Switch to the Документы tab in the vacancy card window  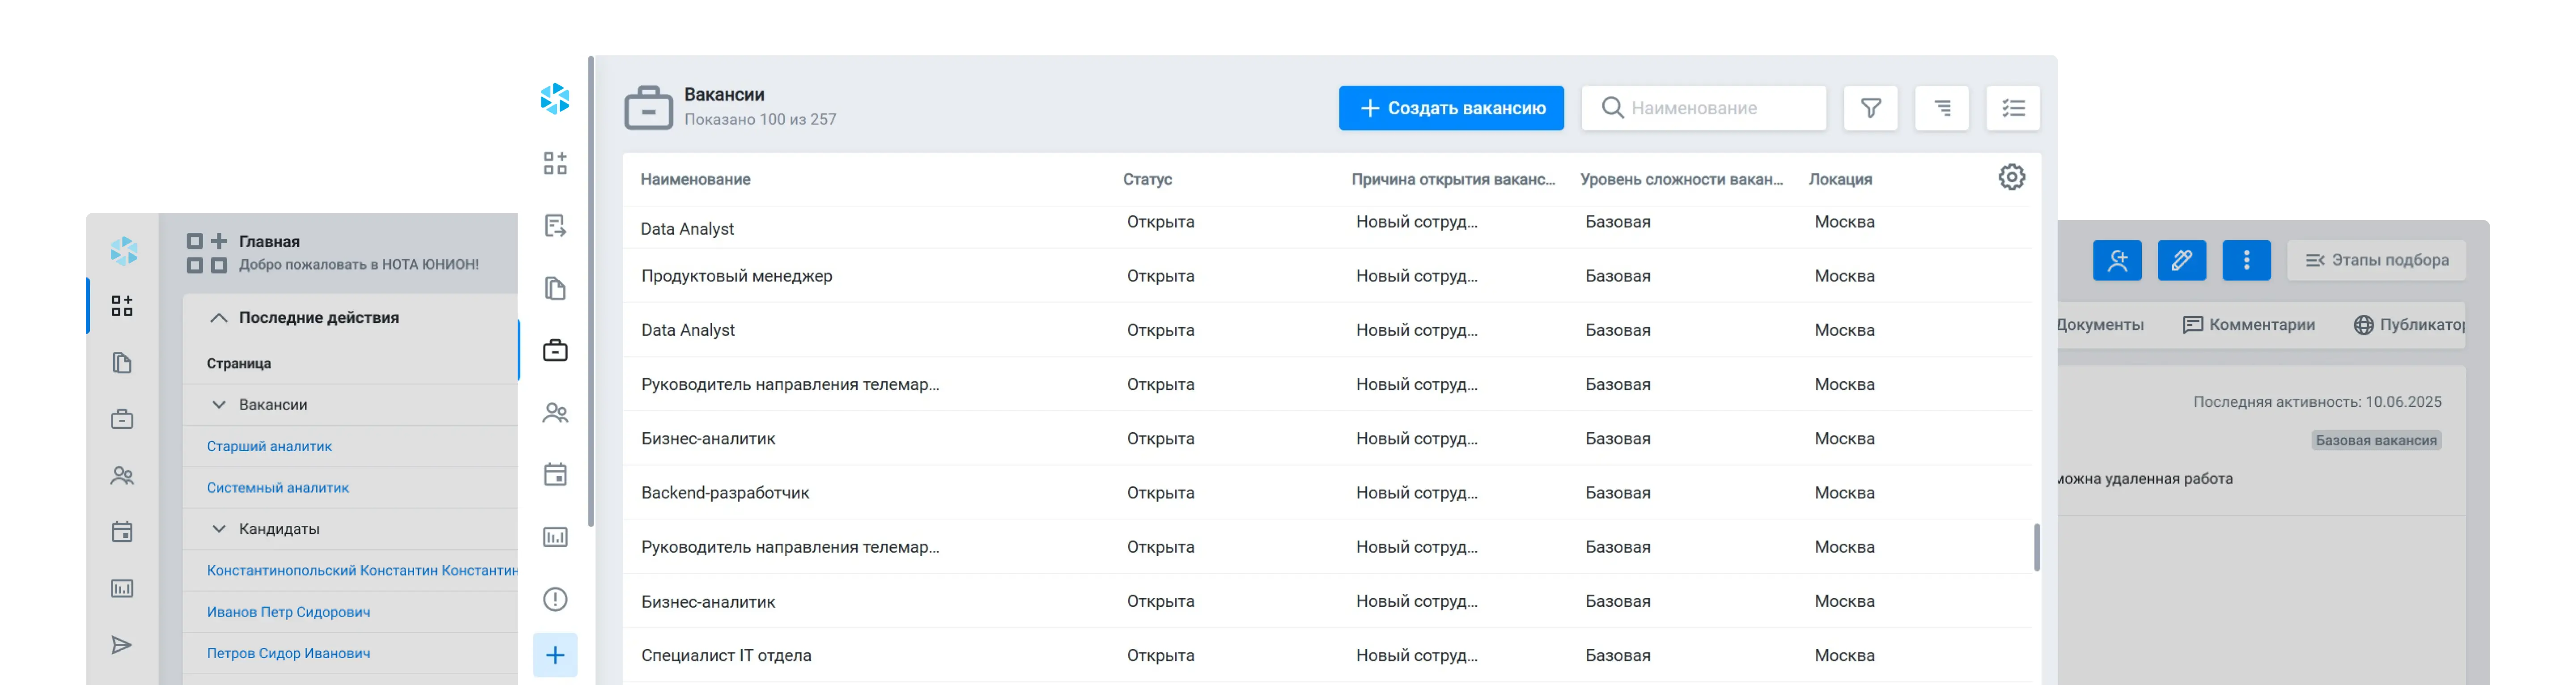[x=2100, y=325]
